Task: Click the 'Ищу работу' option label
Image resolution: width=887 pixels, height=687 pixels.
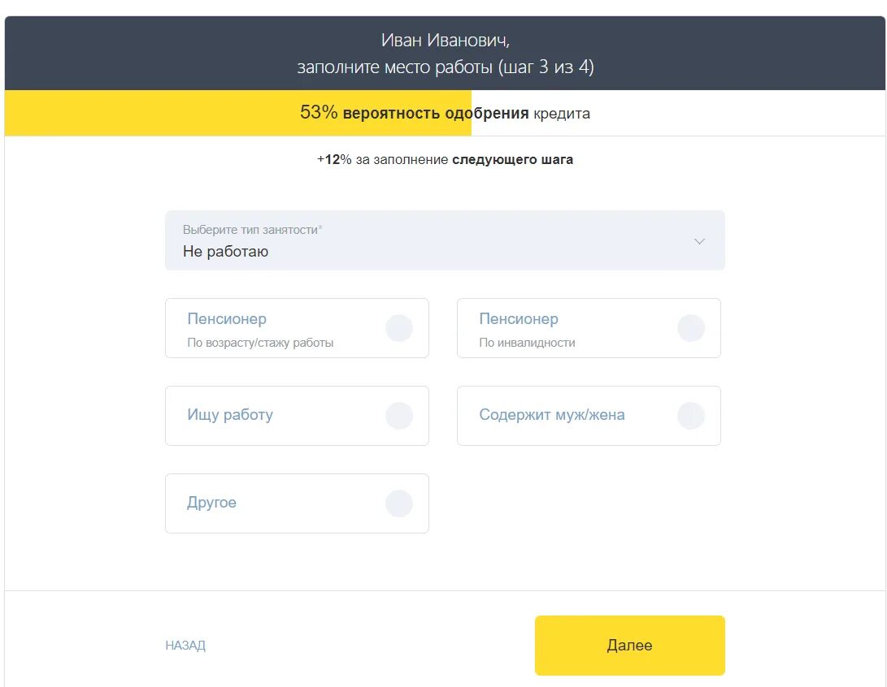Action: coord(230,415)
